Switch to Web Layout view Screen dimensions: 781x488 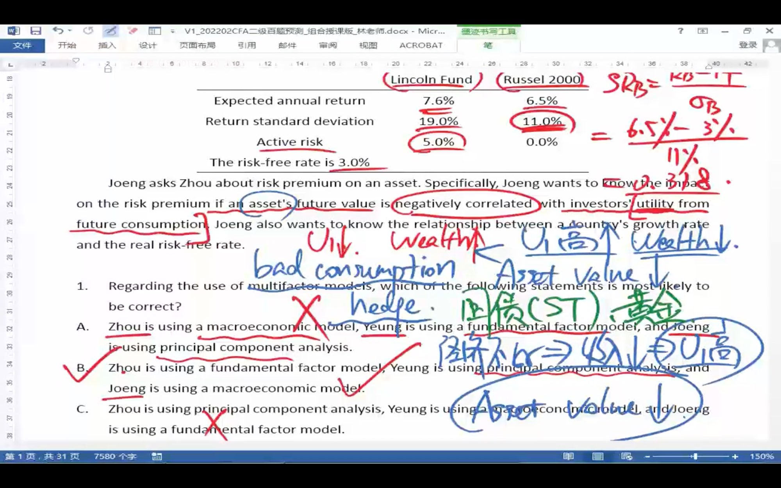pos(627,456)
